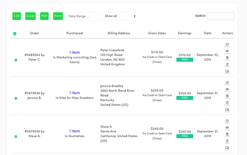The width and height of the screenshot is (247, 155).
Task: Collapse row for Jessica B. order
Action: [16, 98]
